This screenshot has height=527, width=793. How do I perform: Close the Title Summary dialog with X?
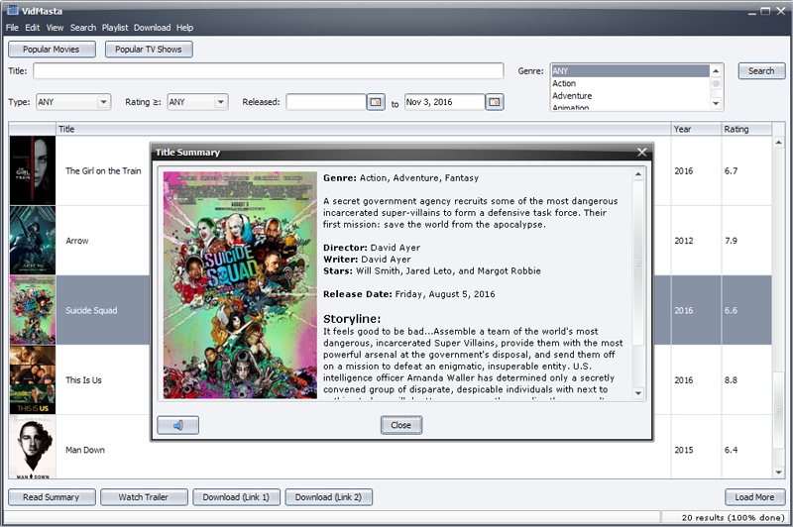641,153
